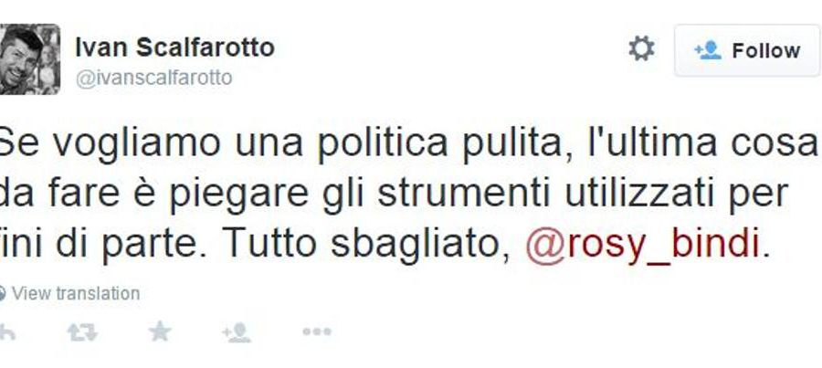
Task: Open the three-dot more options menu
Action: (317, 331)
